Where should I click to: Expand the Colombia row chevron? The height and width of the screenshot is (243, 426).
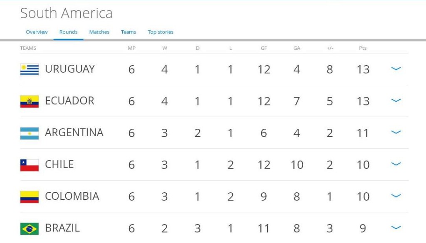396,196
